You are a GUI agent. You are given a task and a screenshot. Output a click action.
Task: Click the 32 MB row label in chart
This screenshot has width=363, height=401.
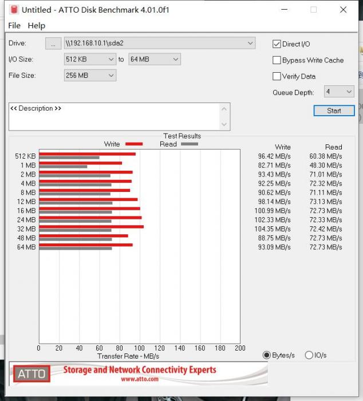pos(26,229)
